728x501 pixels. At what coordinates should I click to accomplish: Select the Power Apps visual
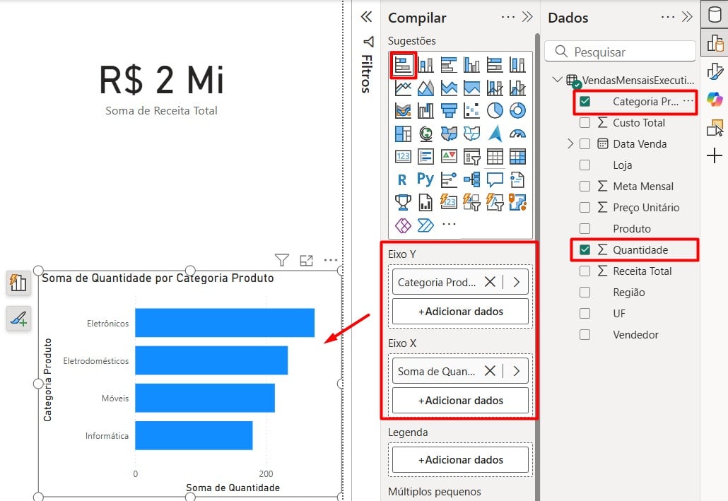pos(403,225)
